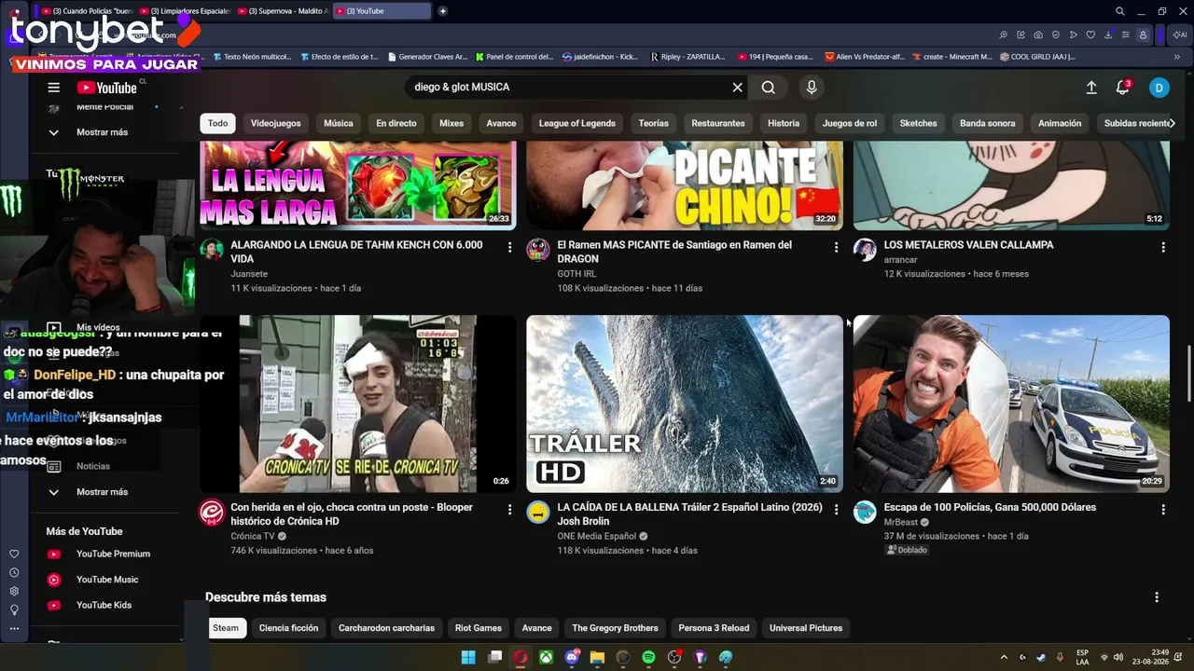Select the 'Sketches' filter chip
This screenshot has height=671, width=1194.
pos(919,123)
